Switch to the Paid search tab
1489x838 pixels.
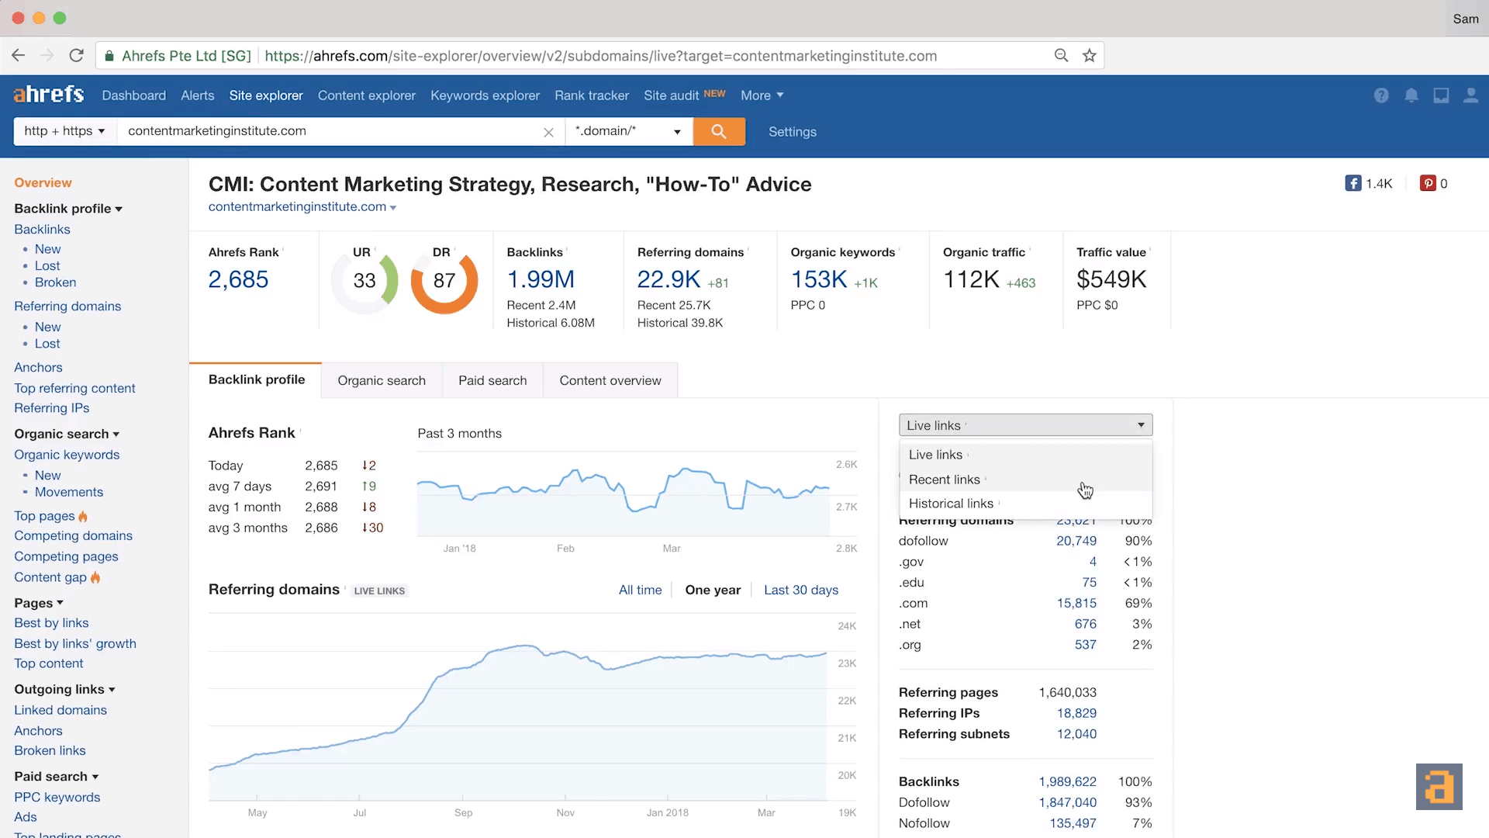(492, 380)
